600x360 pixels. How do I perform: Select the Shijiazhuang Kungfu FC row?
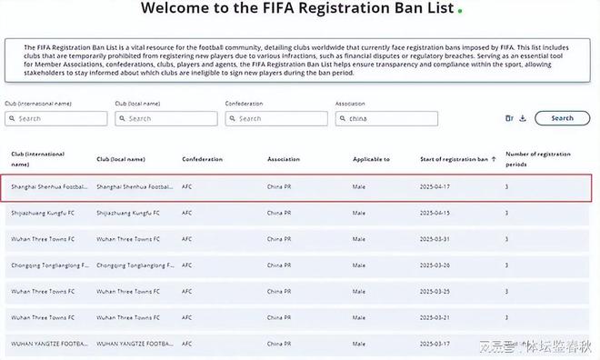[x=297, y=213]
